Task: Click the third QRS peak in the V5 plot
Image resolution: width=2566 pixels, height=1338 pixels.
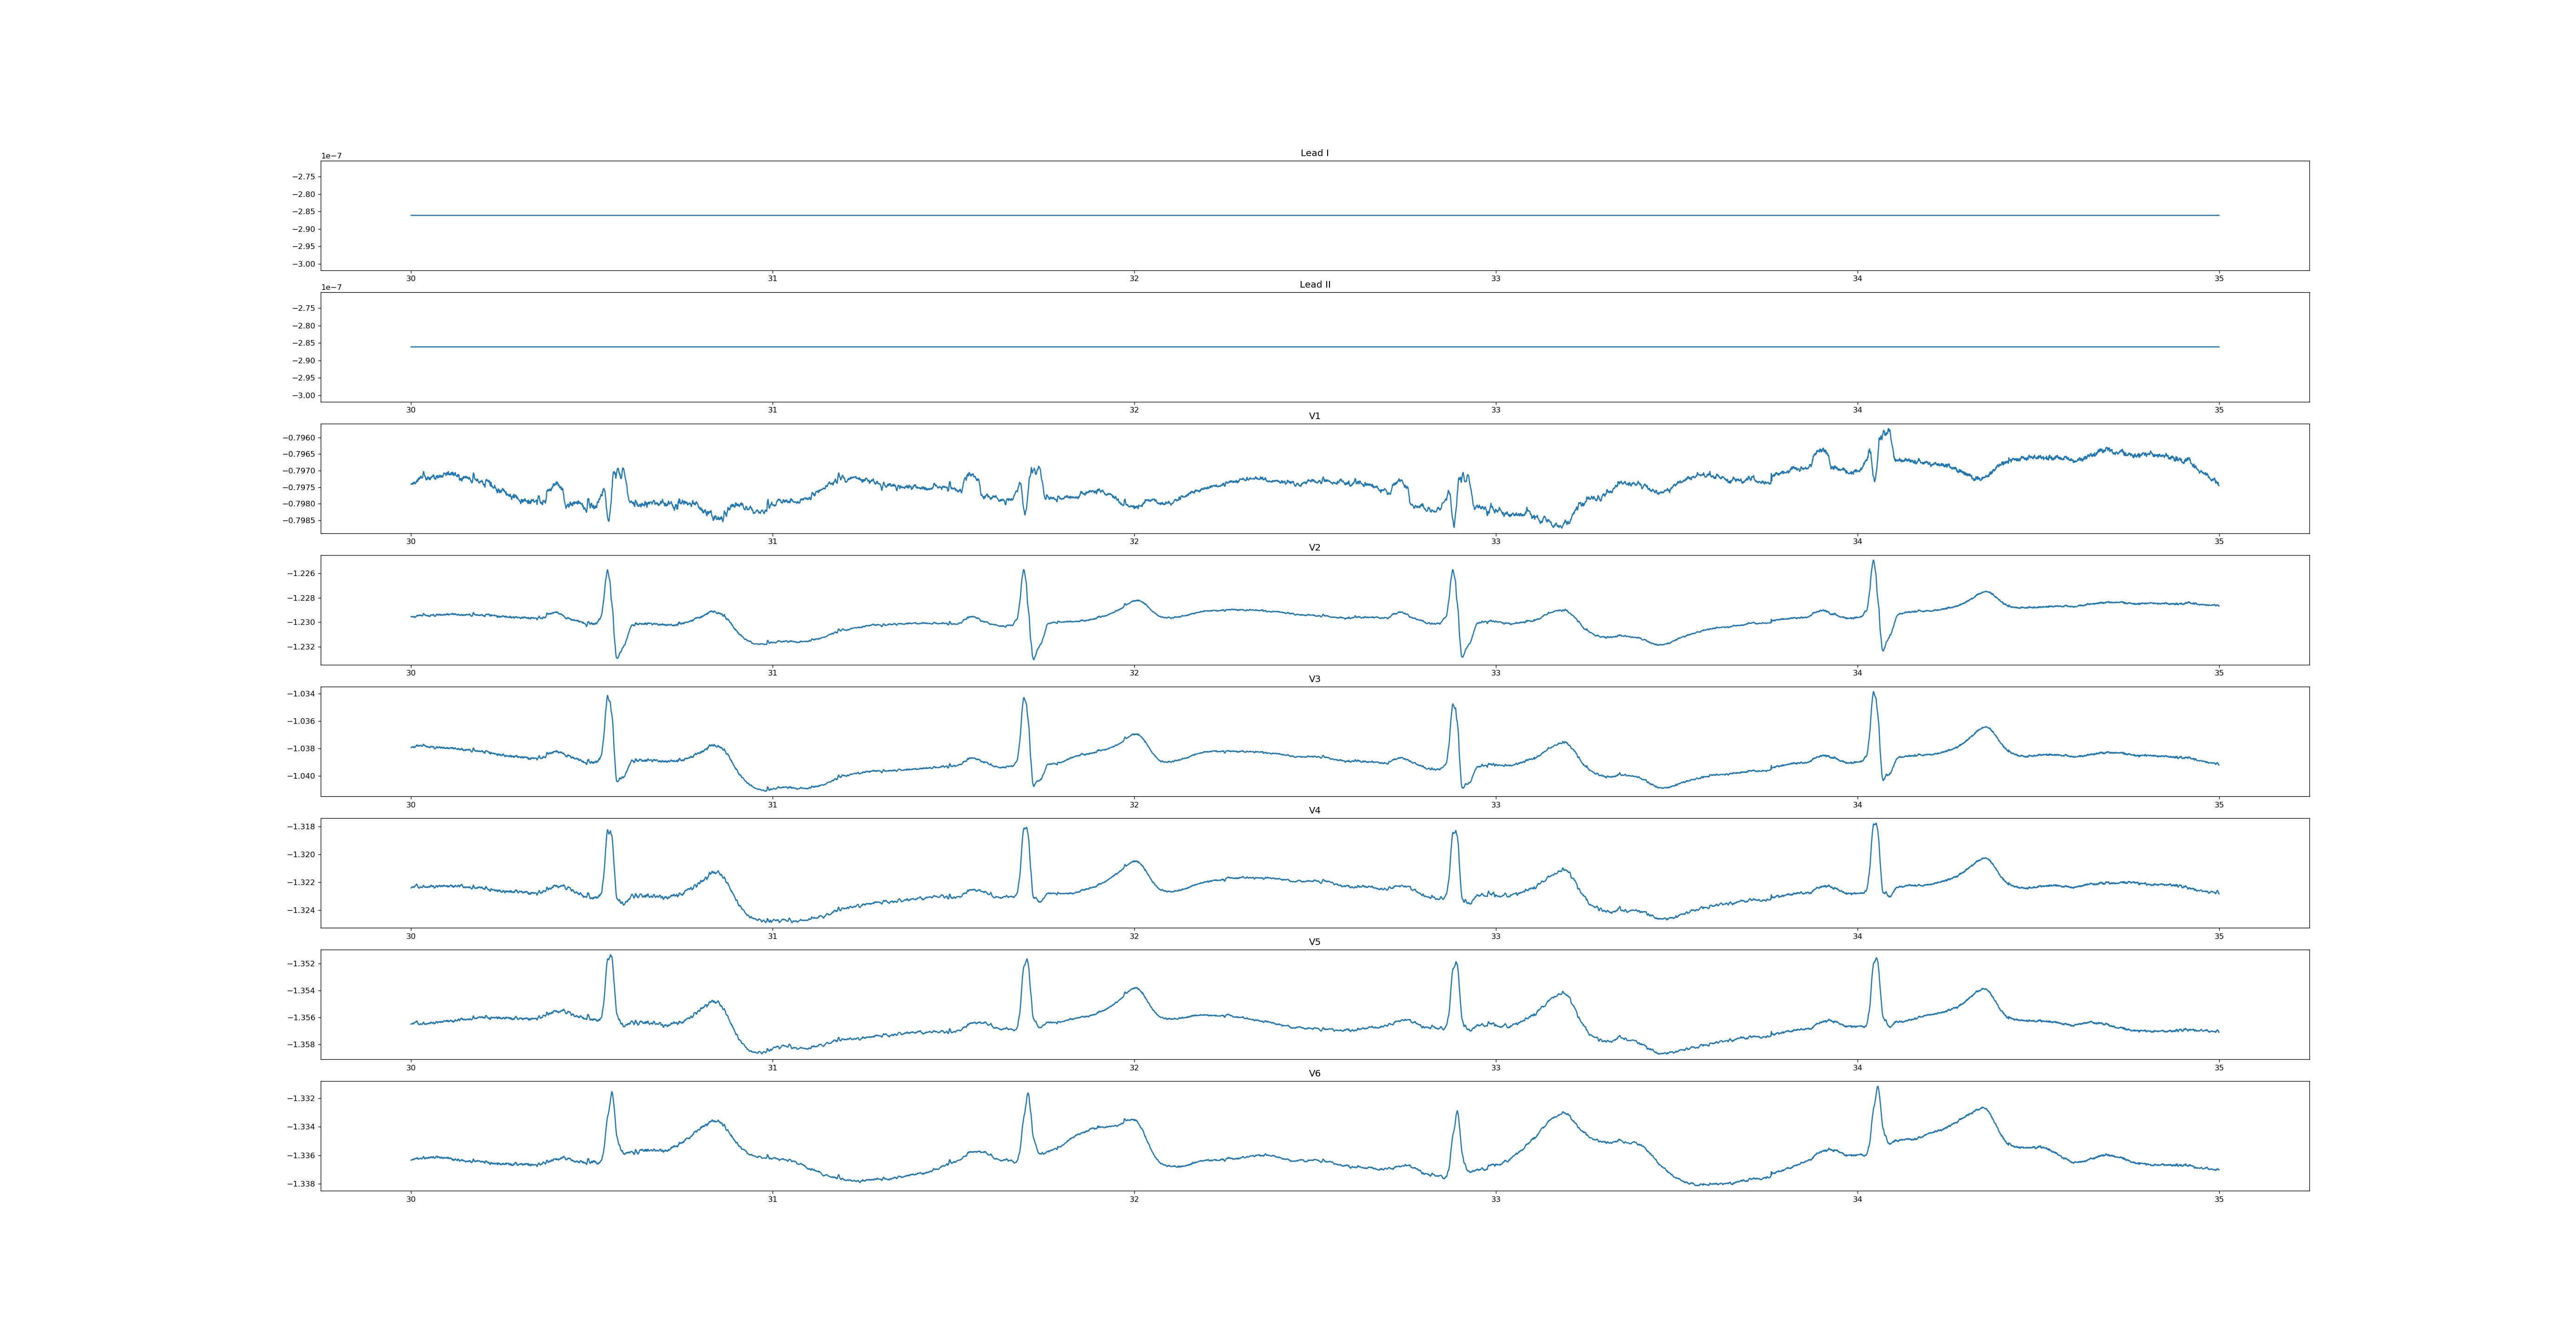Action: (x=1455, y=964)
